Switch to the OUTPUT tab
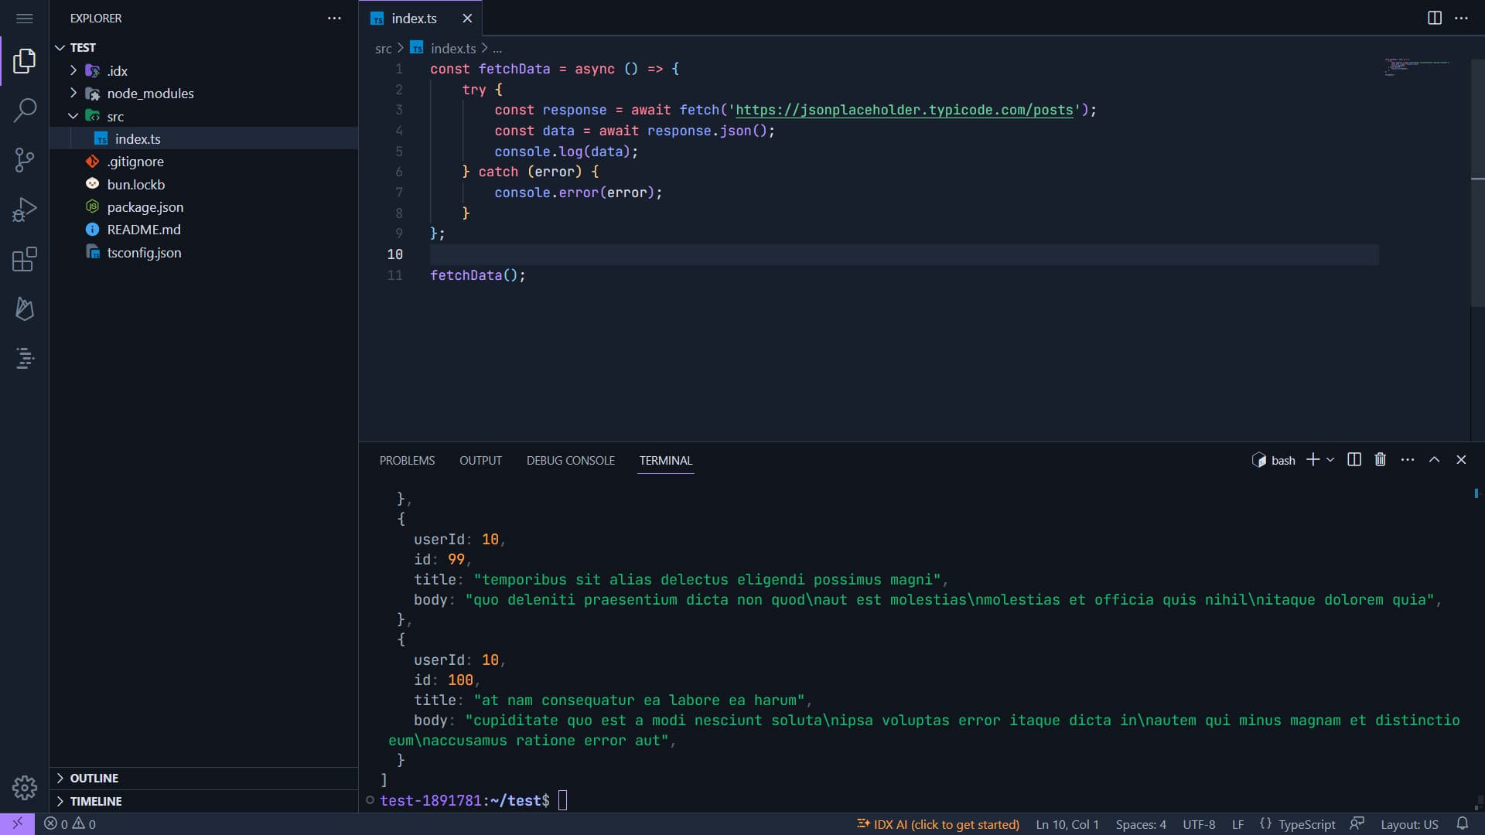 [x=480, y=460]
